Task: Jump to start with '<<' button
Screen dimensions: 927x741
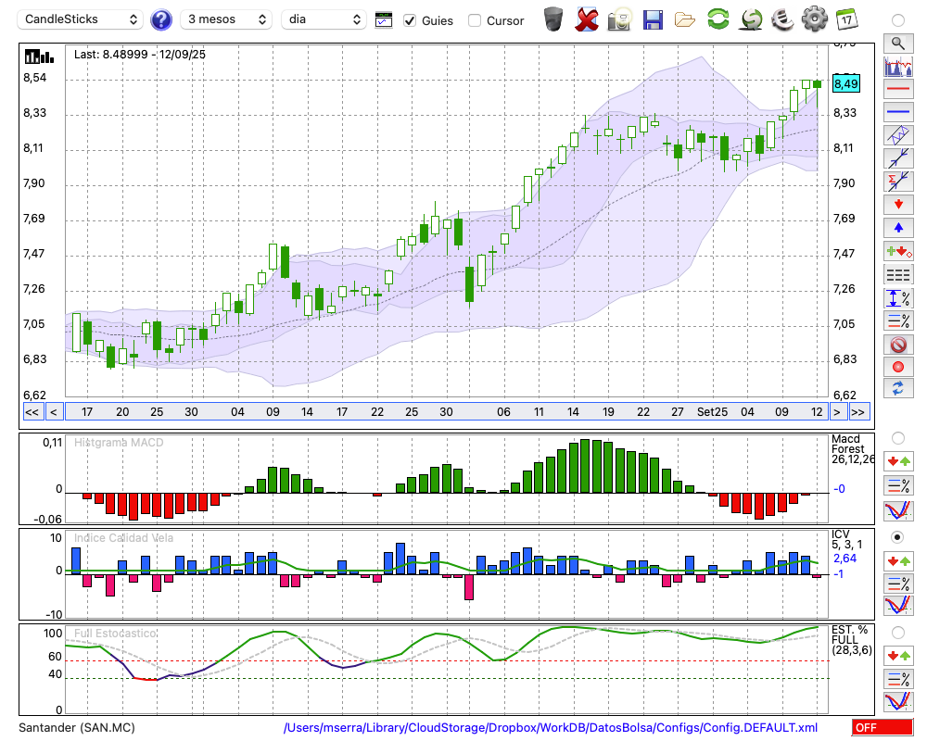Action: (x=32, y=412)
